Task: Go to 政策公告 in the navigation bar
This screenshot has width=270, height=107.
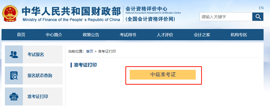Action: pyautogui.click(x=91, y=35)
